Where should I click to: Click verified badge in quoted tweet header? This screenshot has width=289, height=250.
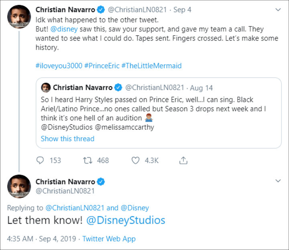click(118, 87)
